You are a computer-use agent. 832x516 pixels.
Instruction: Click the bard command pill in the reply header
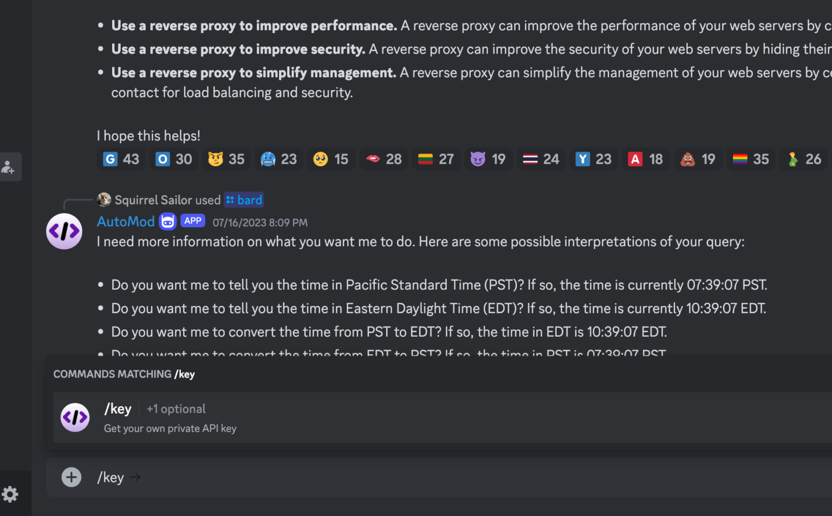click(243, 199)
